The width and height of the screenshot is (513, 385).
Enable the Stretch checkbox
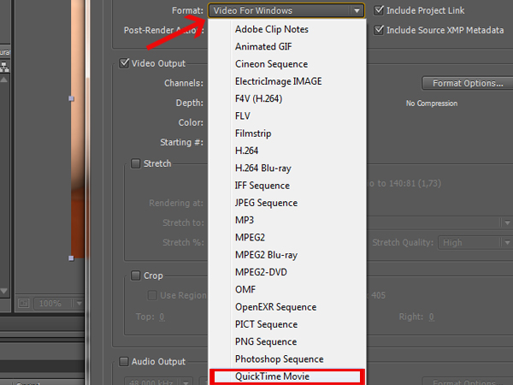[x=136, y=163]
